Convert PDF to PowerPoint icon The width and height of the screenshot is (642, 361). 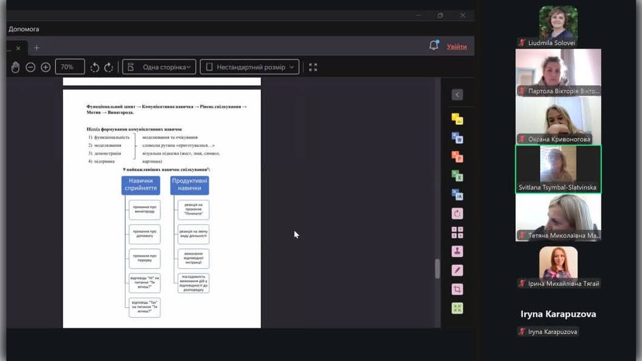coord(457,156)
